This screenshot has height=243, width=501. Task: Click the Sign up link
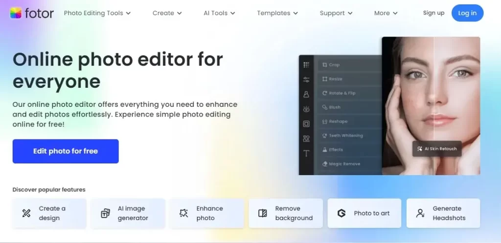click(x=433, y=13)
